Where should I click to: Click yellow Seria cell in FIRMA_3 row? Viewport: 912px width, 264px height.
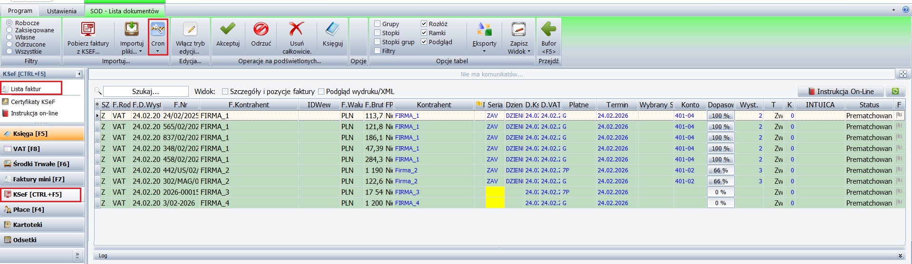(x=495, y=192)
